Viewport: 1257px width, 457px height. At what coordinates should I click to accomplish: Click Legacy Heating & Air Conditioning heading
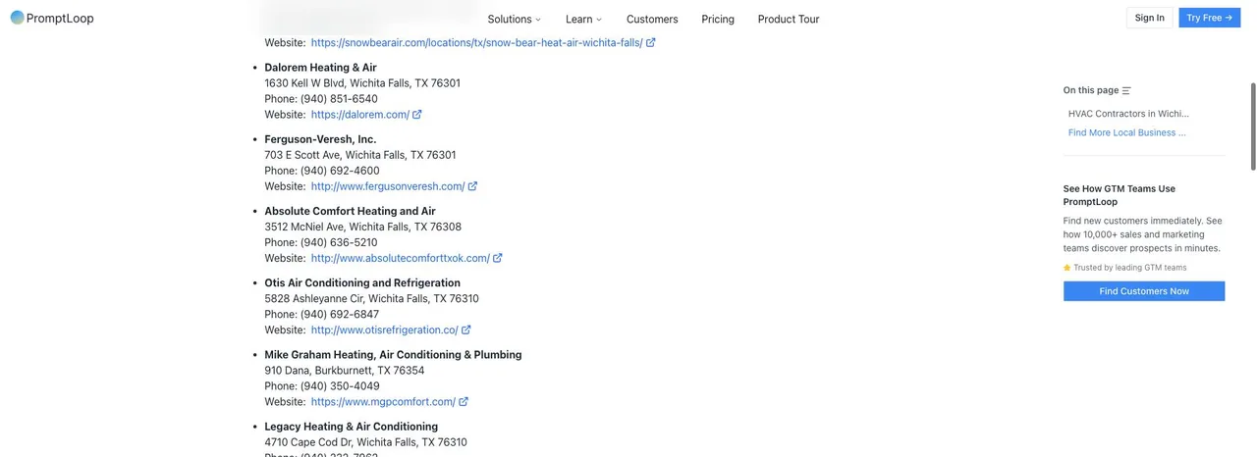tap(352, 427)
